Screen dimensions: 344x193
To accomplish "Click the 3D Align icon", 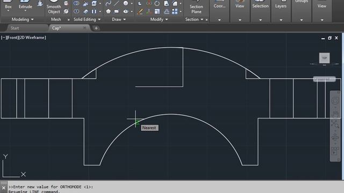I will click(149, 11).
